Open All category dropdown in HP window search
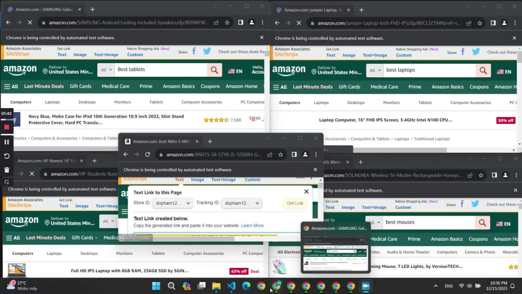 coord(108,221)
